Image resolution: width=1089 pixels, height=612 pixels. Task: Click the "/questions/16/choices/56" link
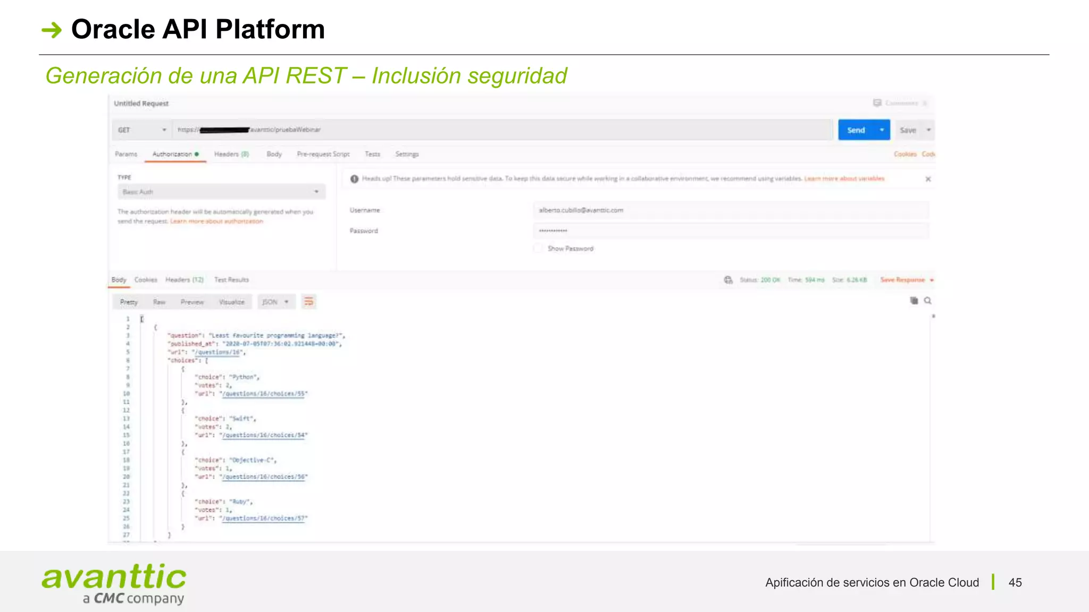click(x=264, y=477)
